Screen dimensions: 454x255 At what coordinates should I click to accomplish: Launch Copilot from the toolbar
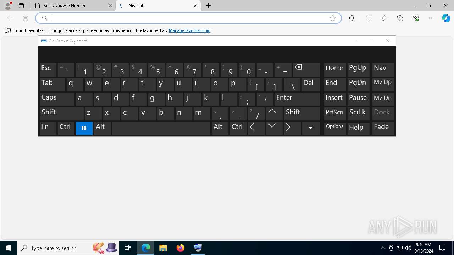click(446, 18)
